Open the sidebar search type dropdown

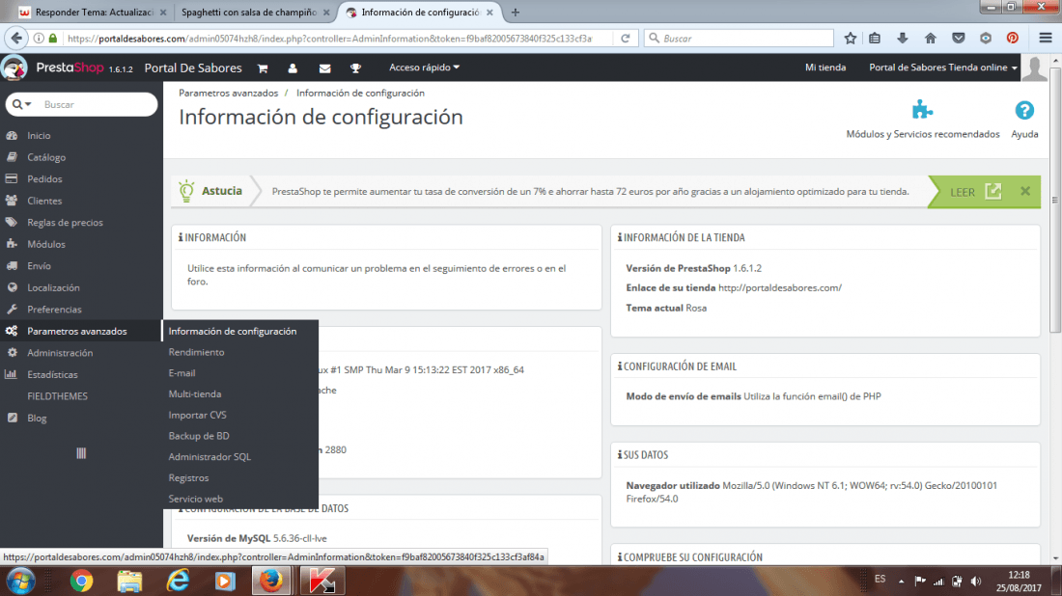click(21, 105)
